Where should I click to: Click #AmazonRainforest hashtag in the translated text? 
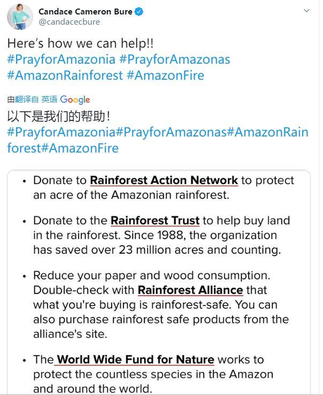(267, 132)
